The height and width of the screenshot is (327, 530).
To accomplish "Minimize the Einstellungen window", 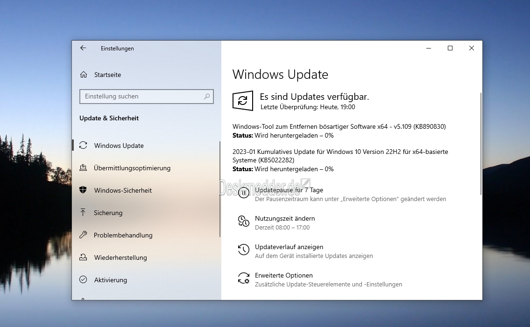I will point(429,49).
